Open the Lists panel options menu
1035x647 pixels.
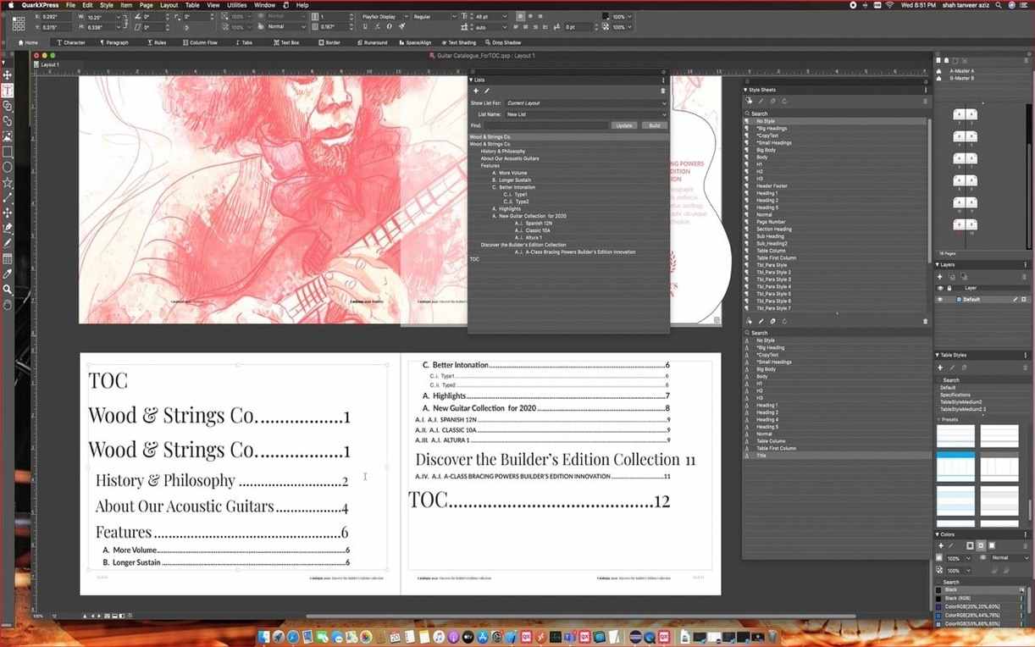point(663,80)
